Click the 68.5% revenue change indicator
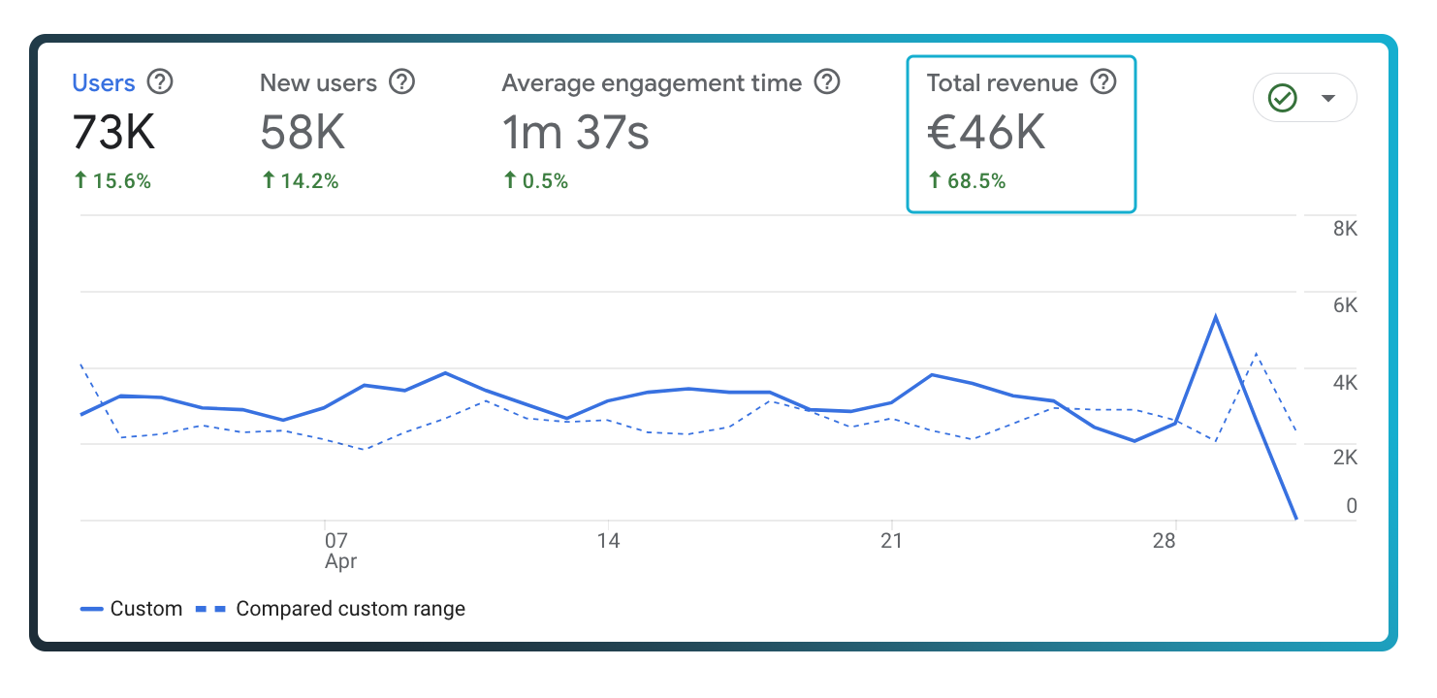Screen dimensions: 1437x698 point(967,180)
